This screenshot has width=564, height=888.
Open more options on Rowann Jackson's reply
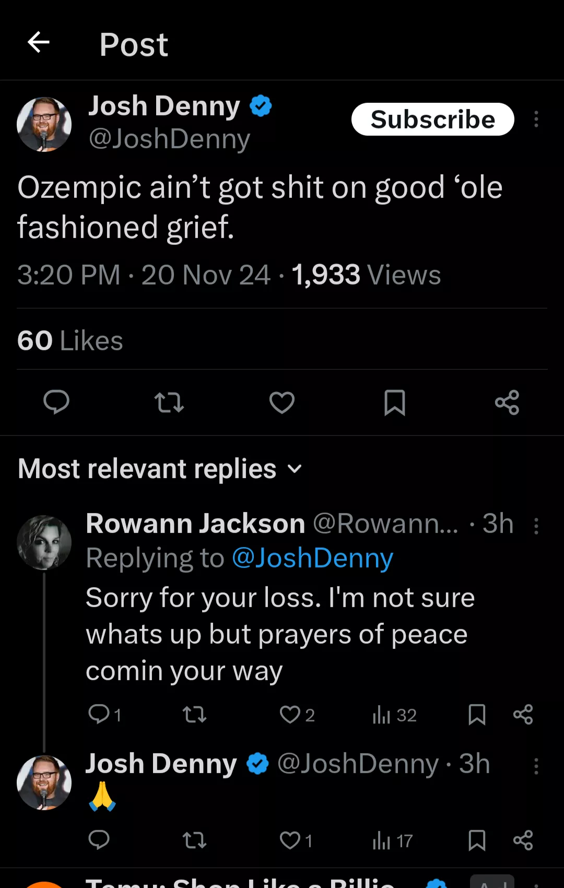coord(536,526)
